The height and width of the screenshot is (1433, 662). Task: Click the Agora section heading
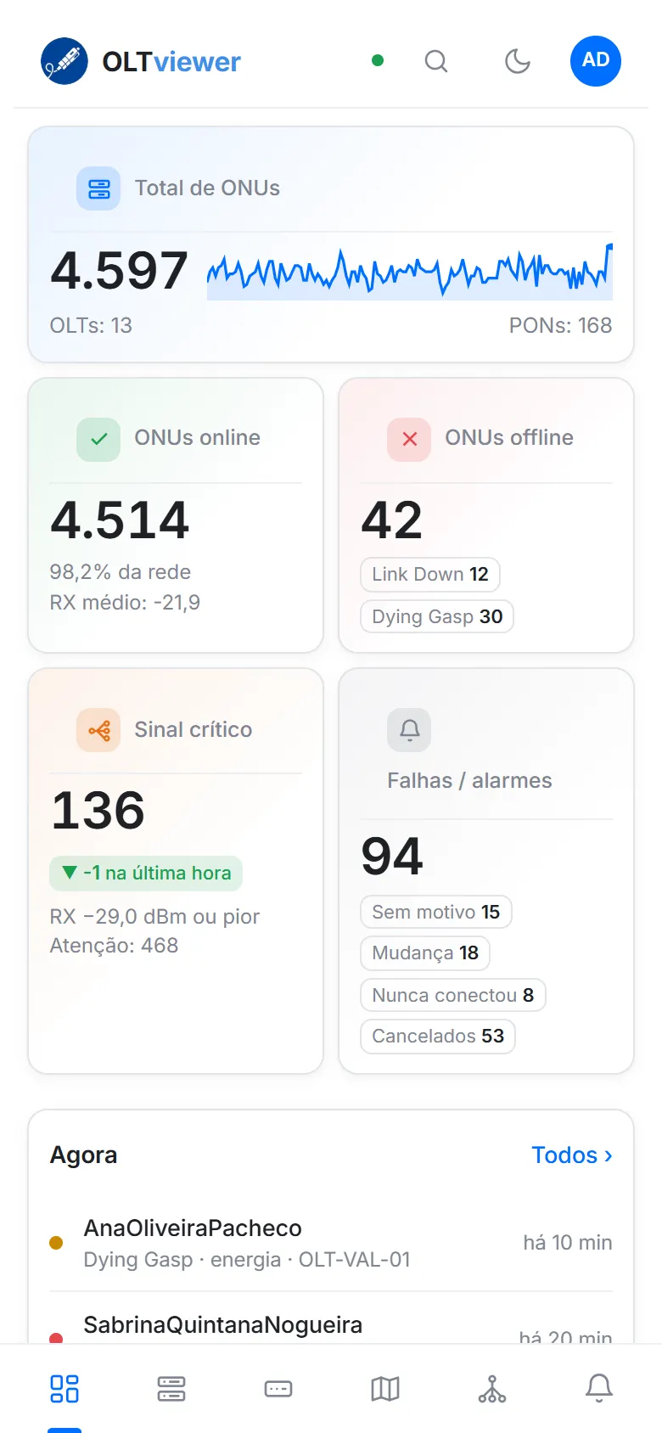tap(83, 1155)
